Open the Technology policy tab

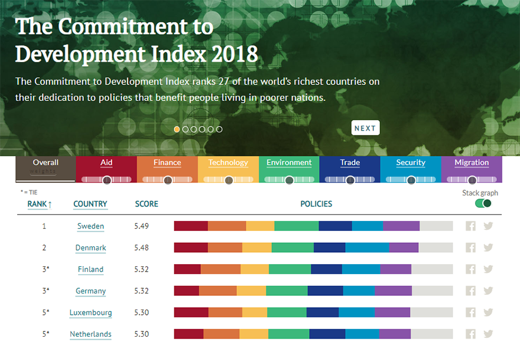coord(228,162)
